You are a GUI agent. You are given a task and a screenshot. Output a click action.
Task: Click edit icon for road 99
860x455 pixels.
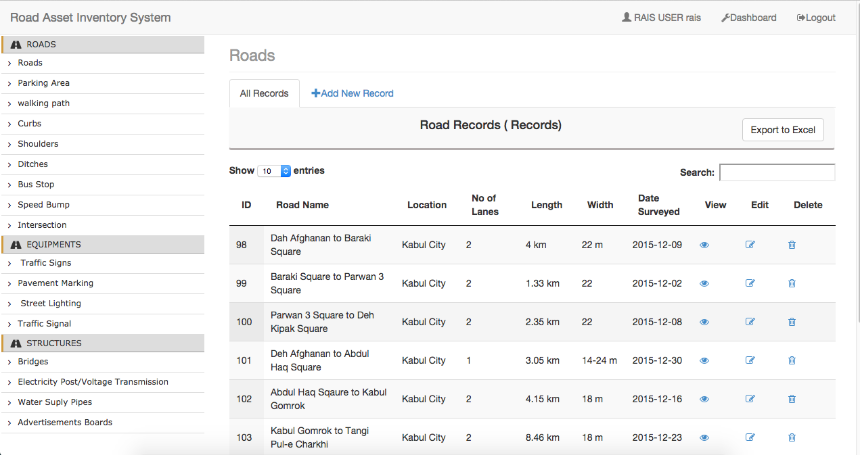[x=750, y=283]
